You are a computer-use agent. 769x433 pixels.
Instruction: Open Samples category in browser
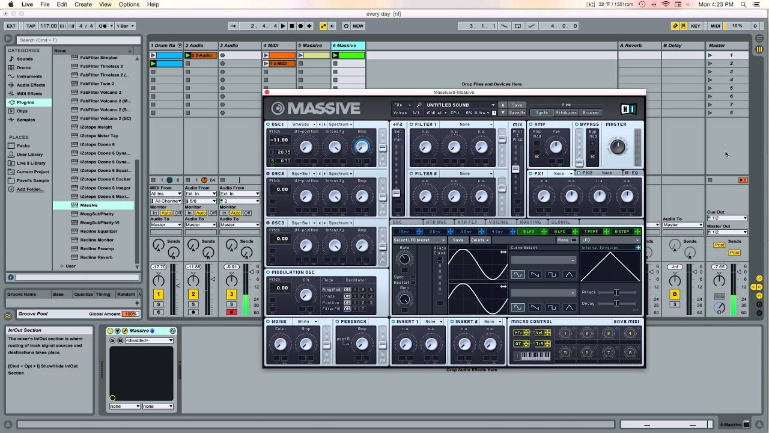coord(26,120)
